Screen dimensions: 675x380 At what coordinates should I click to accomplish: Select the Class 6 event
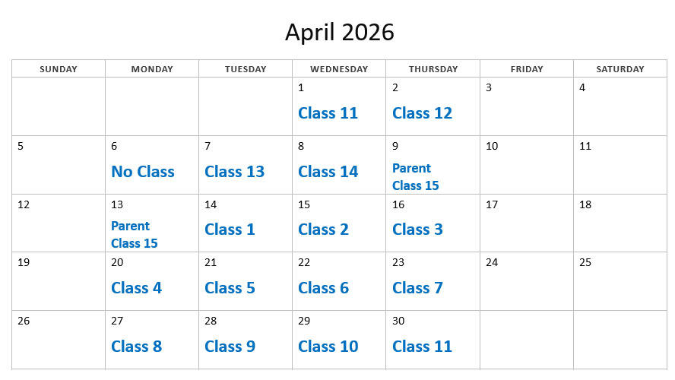[x=323, y=288]
